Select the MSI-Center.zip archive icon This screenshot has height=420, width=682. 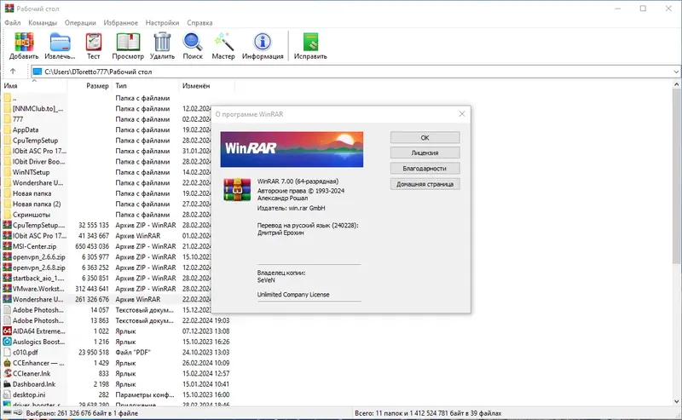tap(7, 246)
